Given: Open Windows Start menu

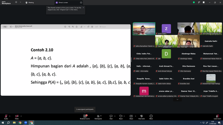Looking at the screenshot, I should 3,123.
